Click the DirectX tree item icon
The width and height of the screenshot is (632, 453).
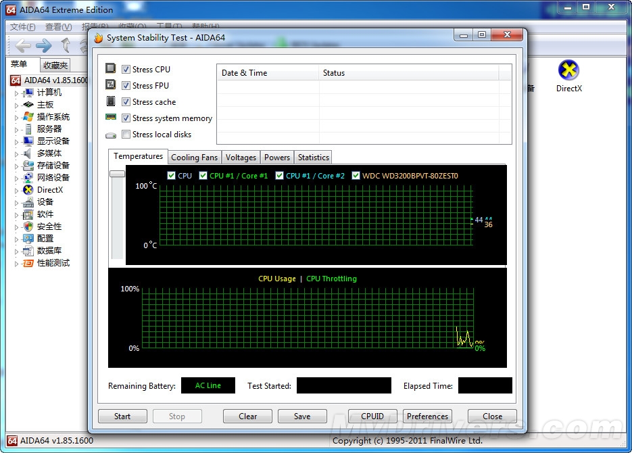(x=28, y=190)
